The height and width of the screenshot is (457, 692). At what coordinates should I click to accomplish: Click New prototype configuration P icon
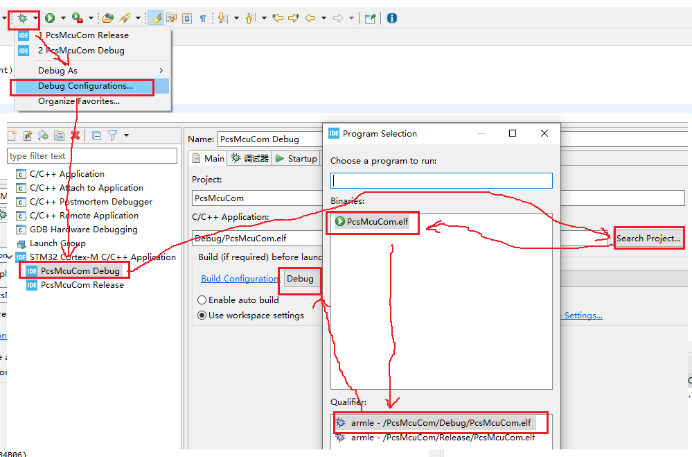(28, 135)
